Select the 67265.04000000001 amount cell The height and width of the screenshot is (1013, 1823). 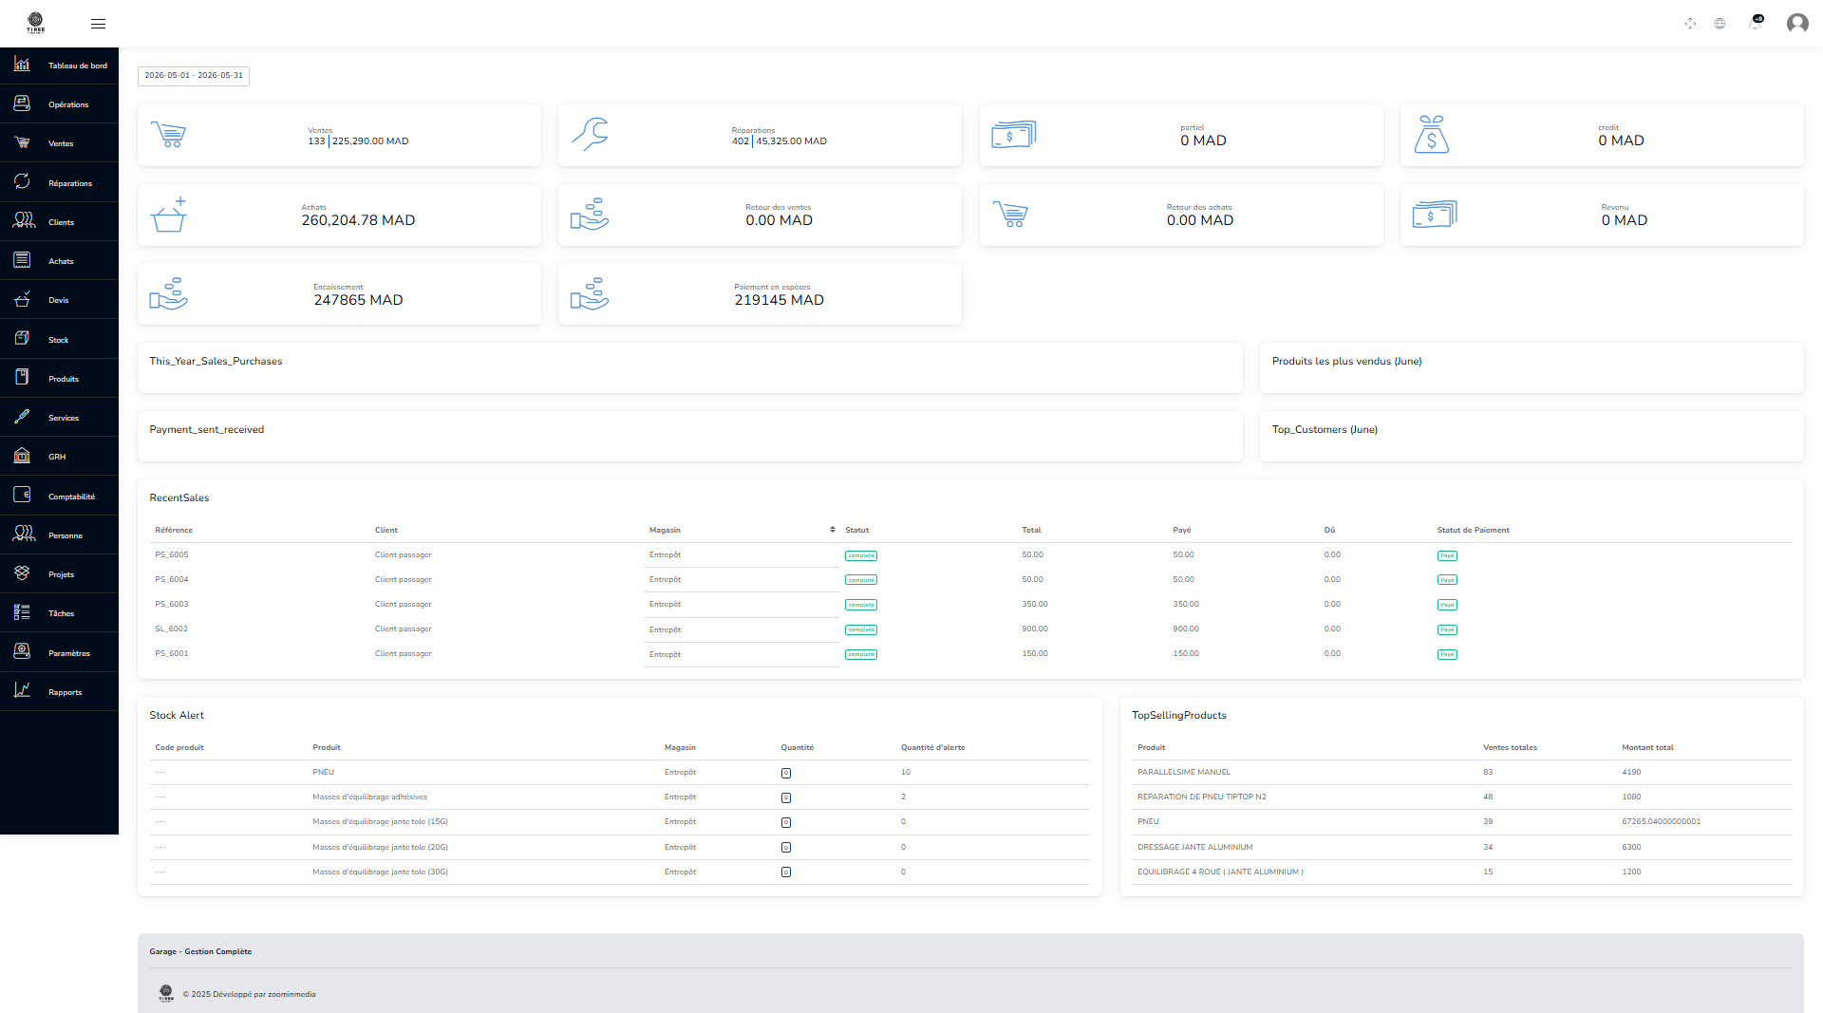tap(1662, 821)
